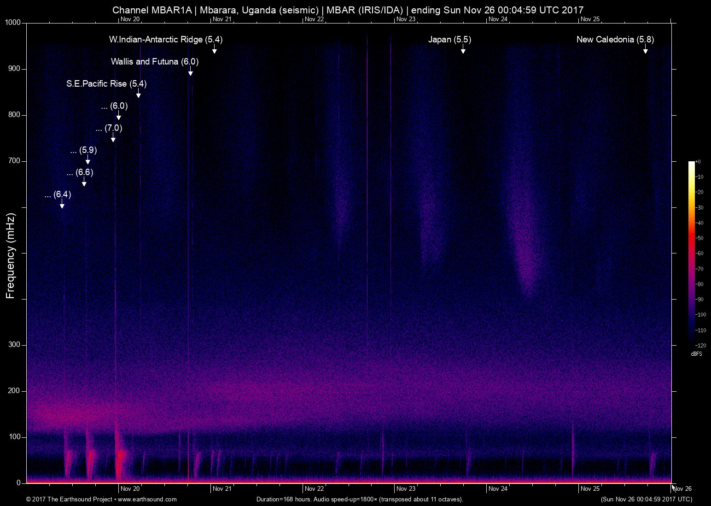The image size is (711, 506).
Task: Select the Japan (5.5) earthquake marker
Action: (450, 40)
